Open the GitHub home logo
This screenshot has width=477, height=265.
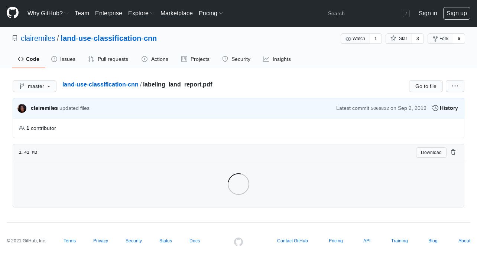pos(13,13)
